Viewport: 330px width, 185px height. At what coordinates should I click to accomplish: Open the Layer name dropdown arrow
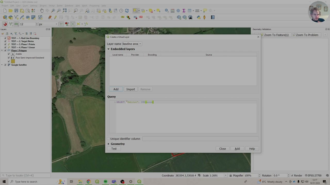(x=140, y=44)
